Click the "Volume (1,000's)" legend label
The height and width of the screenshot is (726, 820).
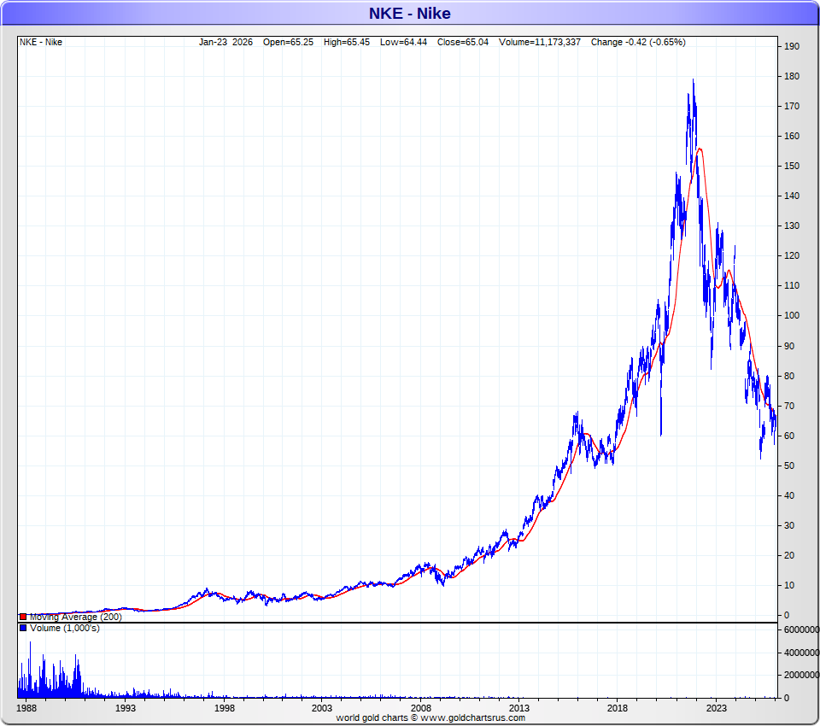coord(65,628)
